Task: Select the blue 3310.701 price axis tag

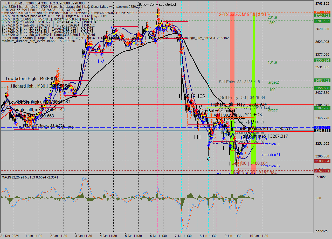Action: click(322, 128)
